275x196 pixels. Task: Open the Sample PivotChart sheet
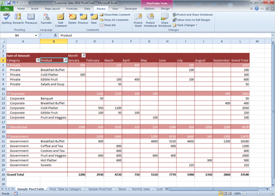tap(100, 189)
